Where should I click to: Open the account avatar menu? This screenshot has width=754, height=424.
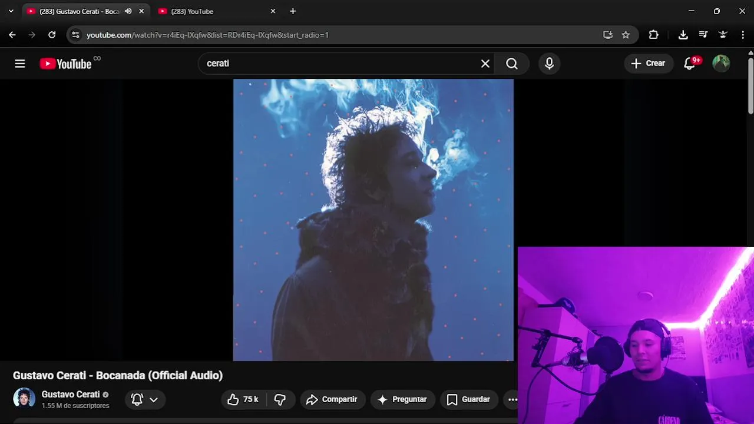pyautogui.click(x=721, y=64)
